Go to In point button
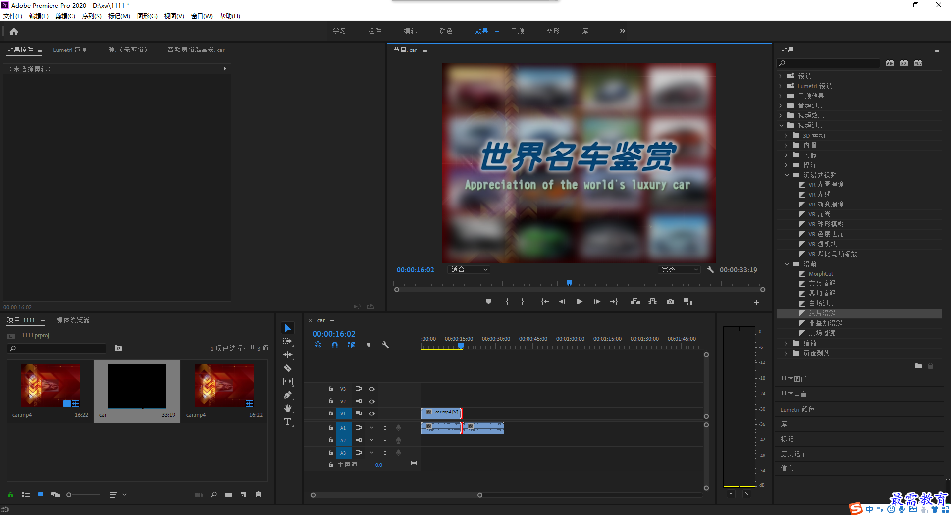The image size is (951, 515). pos(545,302)
